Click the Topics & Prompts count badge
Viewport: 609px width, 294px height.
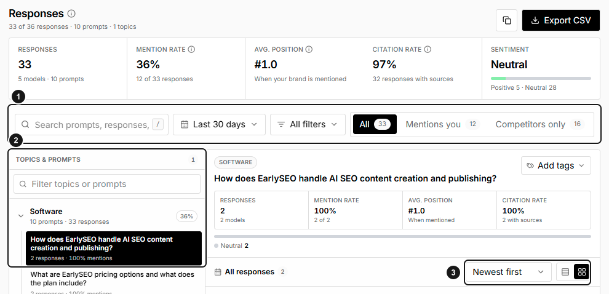(193, 160)
